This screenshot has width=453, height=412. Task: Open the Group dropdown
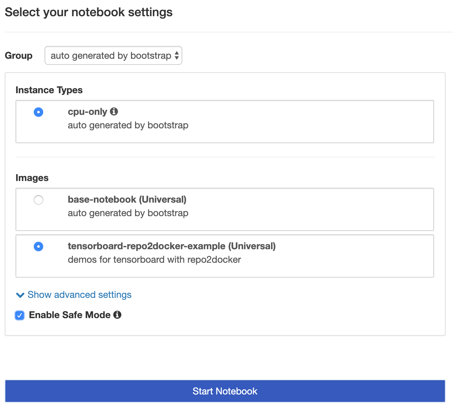[113, 55]
